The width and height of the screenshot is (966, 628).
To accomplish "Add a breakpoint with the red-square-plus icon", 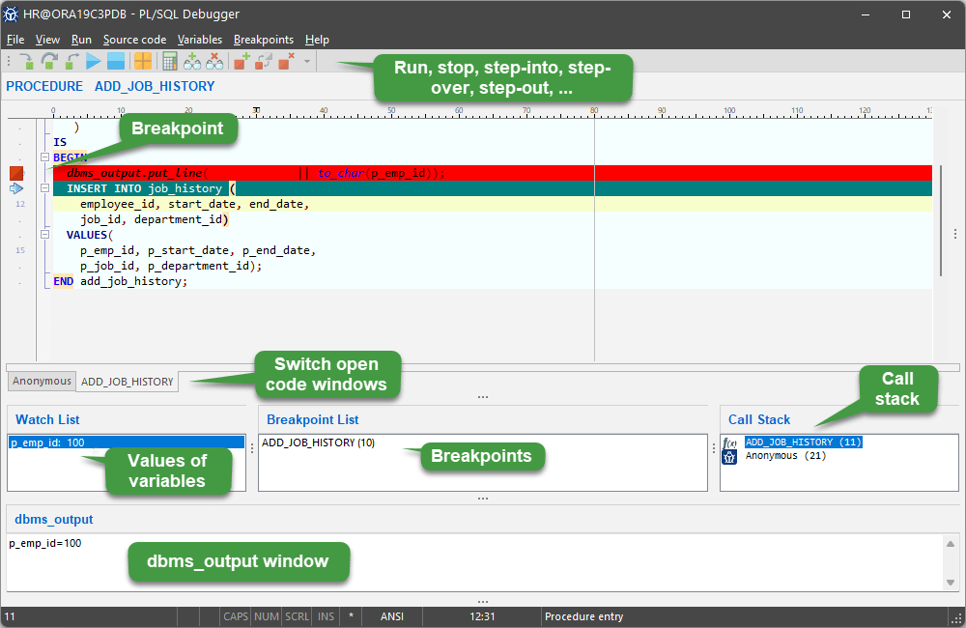I will 240,61.
